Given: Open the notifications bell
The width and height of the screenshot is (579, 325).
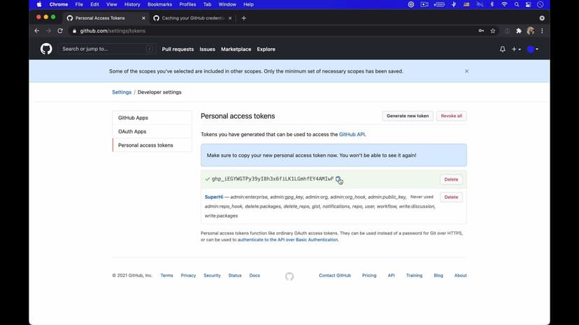Looking at the screenshot, I should 502,50.
